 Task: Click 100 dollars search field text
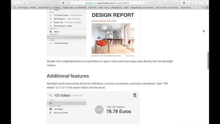tap(62, 95)
